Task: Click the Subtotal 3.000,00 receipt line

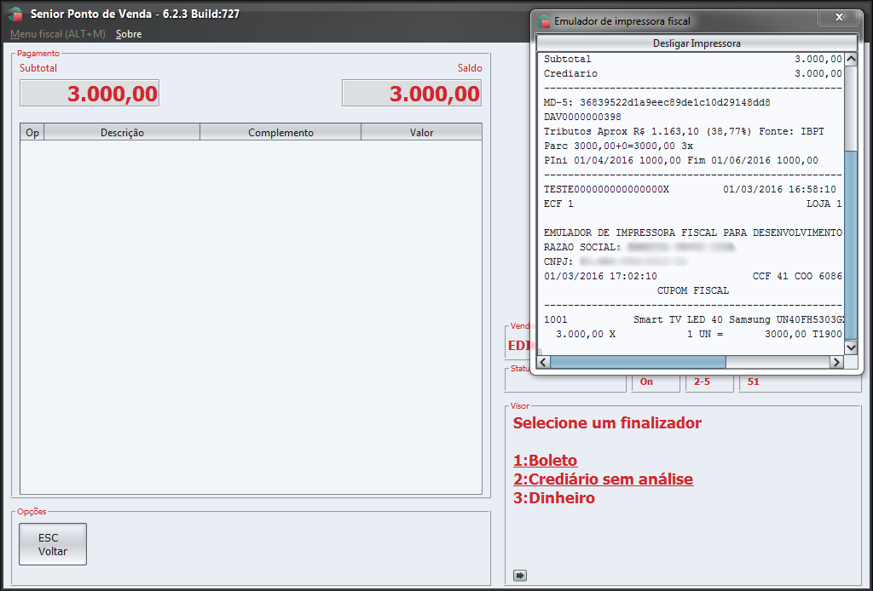Action: 692,59
